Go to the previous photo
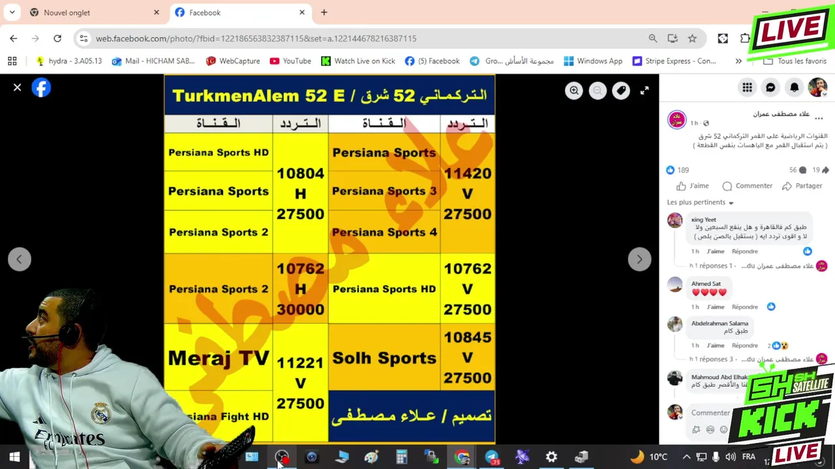The width and height of the screenshot is (835, 469). tap(20, 259)
